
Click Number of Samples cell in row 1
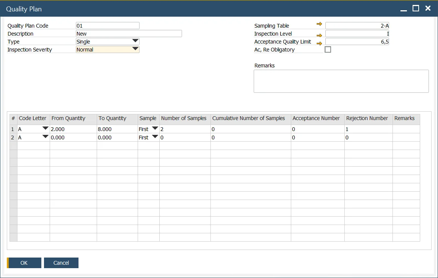[x=185, y=129]
